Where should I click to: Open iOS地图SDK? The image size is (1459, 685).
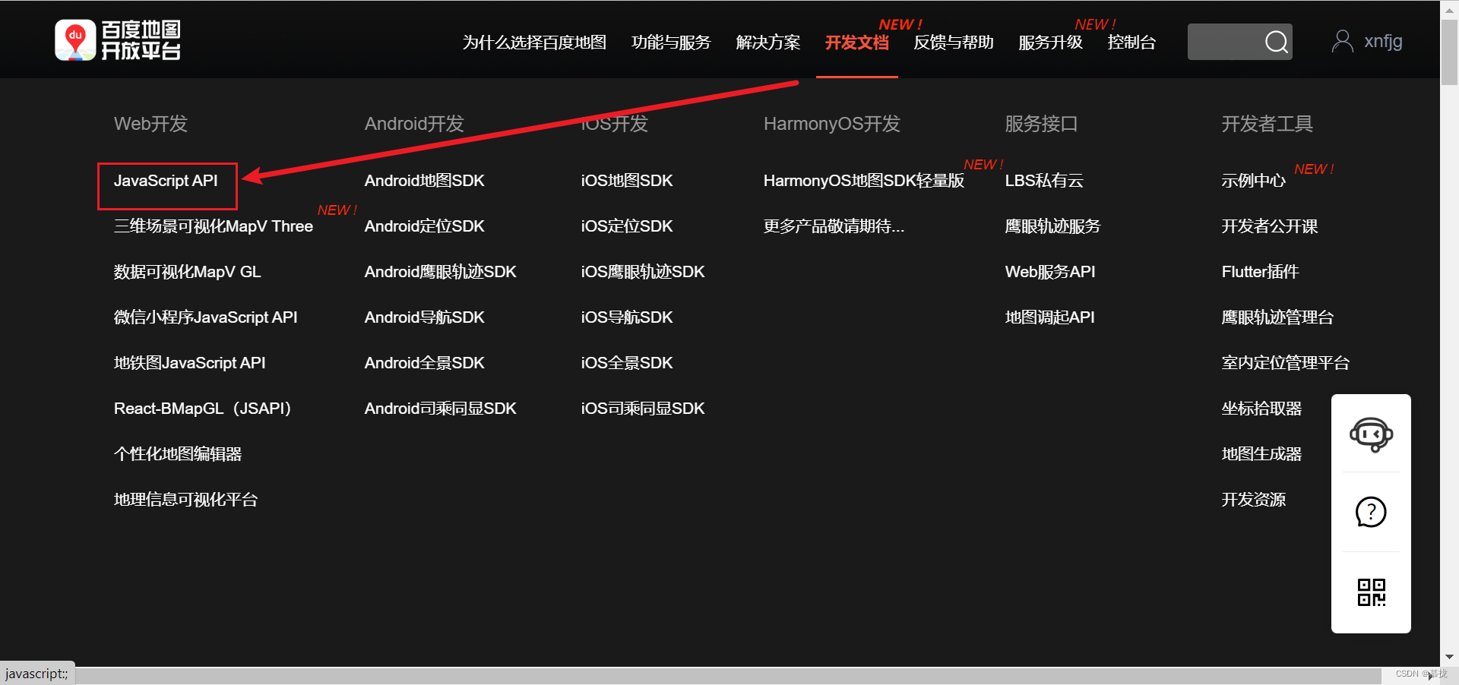point(627,181)
